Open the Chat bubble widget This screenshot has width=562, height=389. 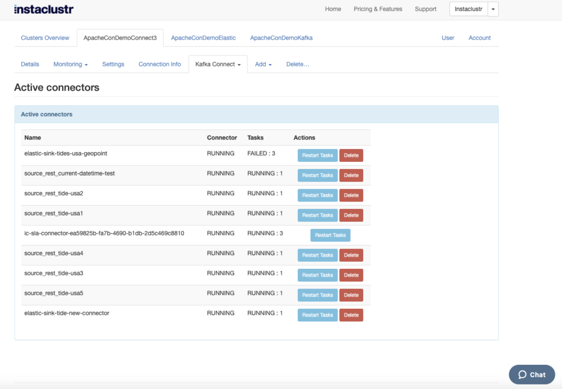click(x=532, y=375)
